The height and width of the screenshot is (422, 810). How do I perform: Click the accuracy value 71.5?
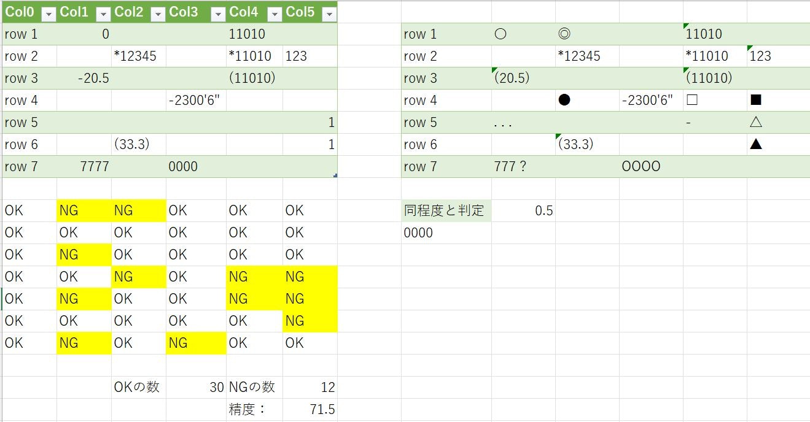(x=310, y=409)
